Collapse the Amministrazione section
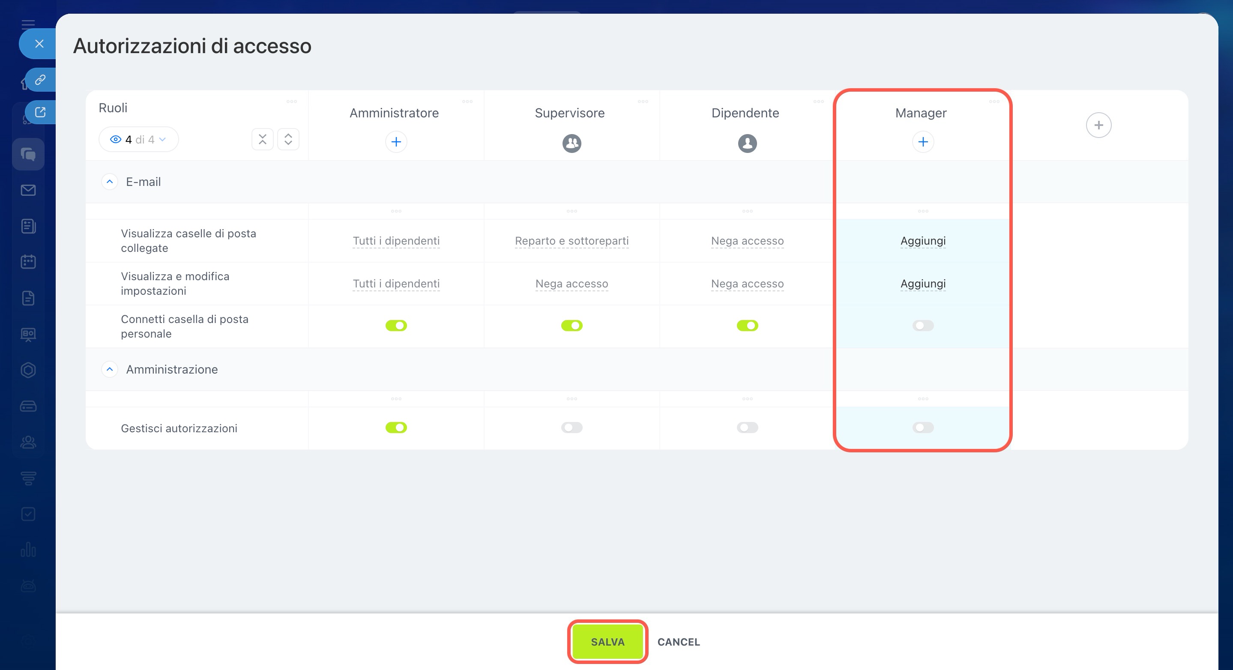This screenshot has width=1233, height=670. (110, 369)
